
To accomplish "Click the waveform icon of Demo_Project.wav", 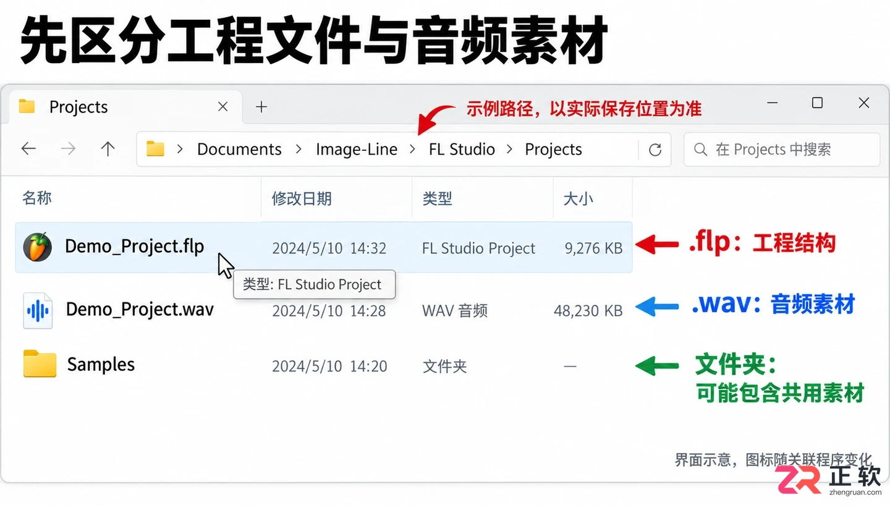I will click(x=38, y=310).
